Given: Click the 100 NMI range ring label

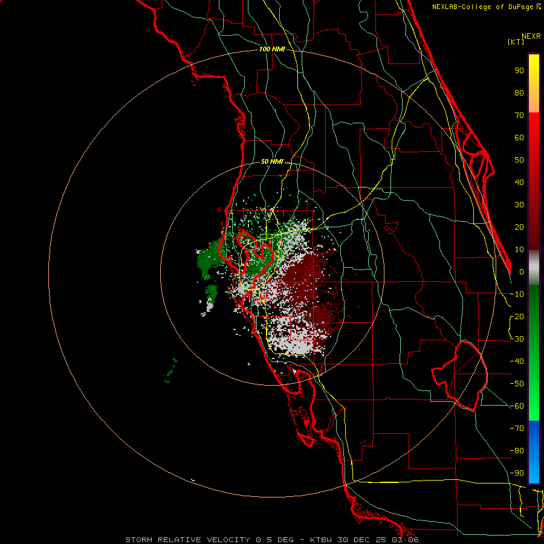Looking at the screenshot, I should click(272, 50).
